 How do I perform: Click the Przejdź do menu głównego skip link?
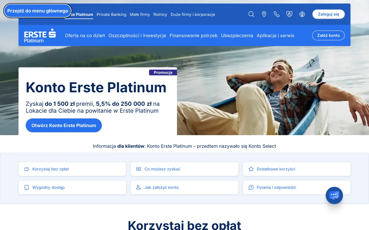coord(38,11)
